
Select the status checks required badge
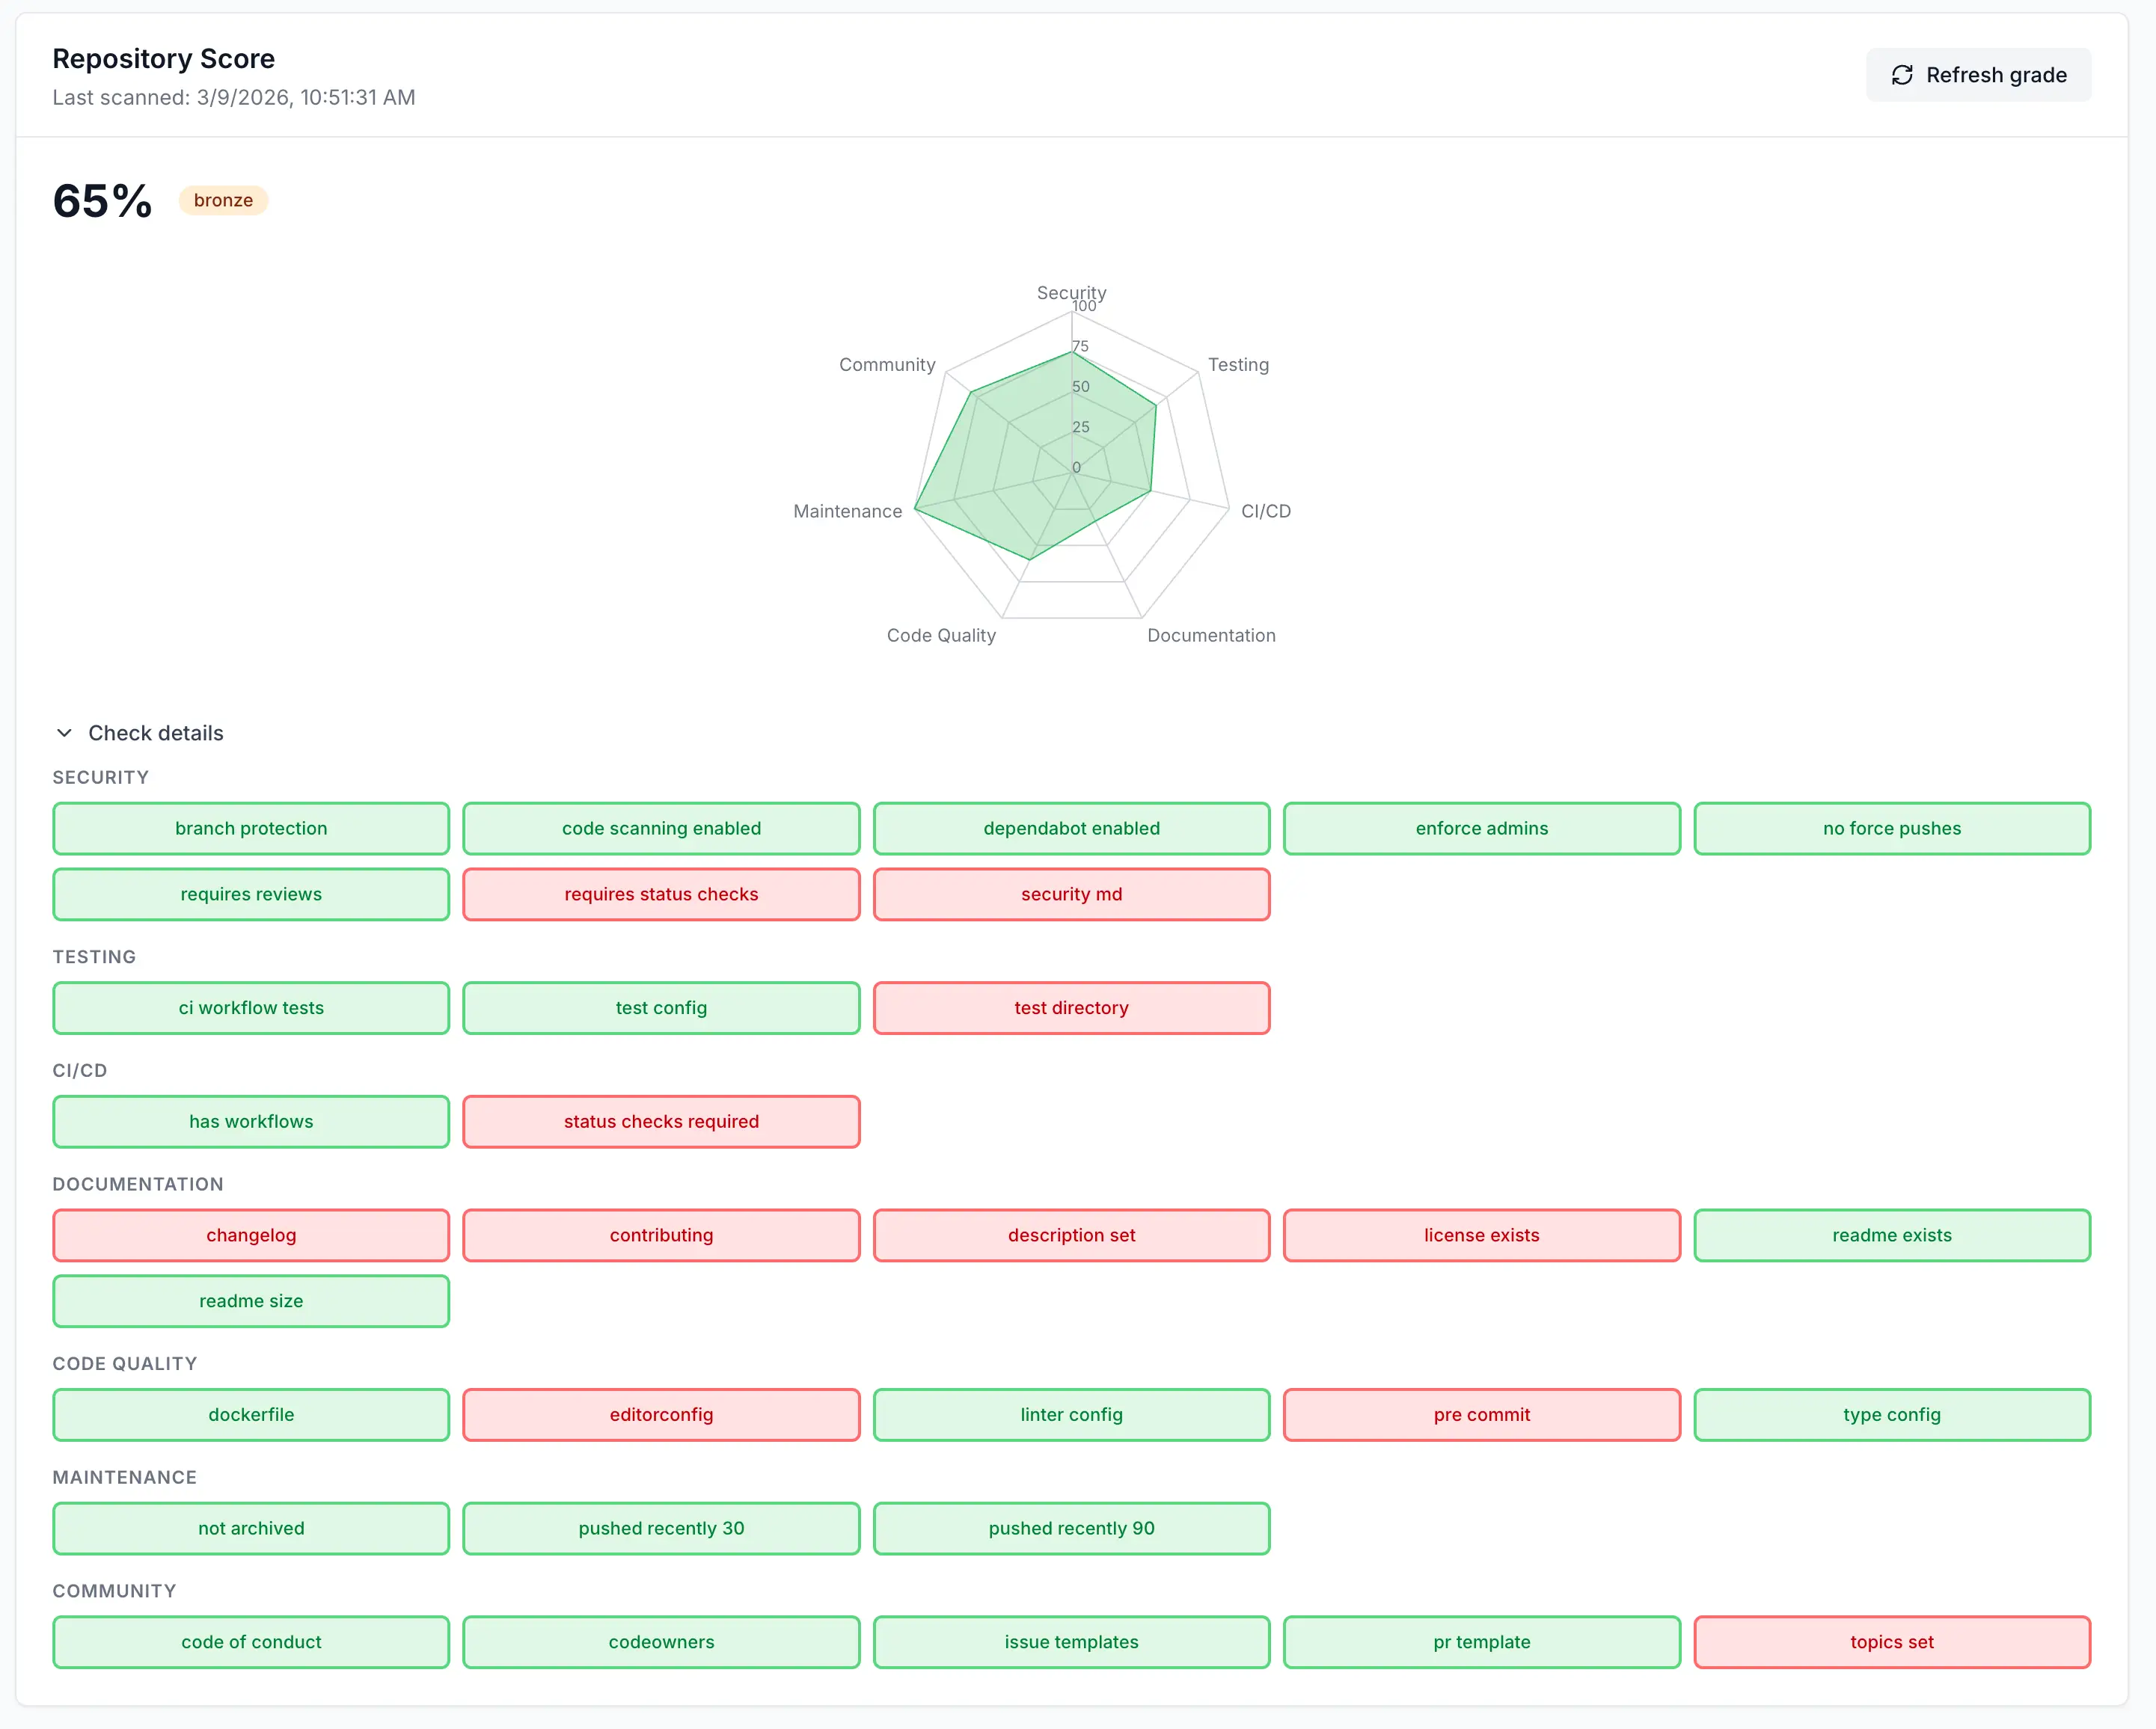(x=661, y=1123)
